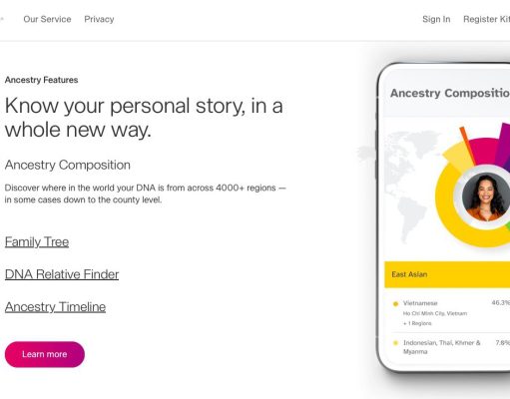Click the dot beside Indonesian, Thai, Khmer
Screen dimensions: 510x399
click(395, 343)
